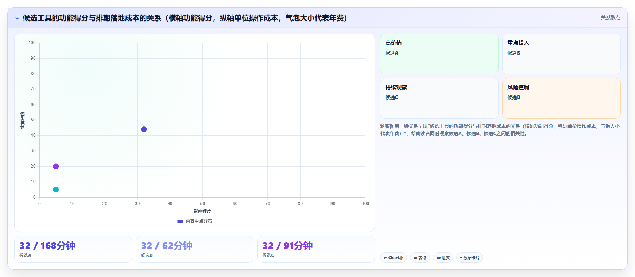Click the blue legend swatch 内容重点分布
Image resolution: width=635 pixels, height=277 pixels.
tap(180, 221)
